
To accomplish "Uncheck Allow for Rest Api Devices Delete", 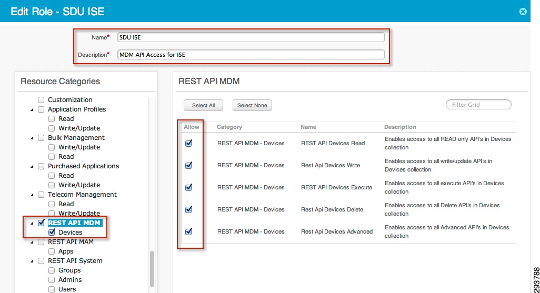I will click(188, 209).
